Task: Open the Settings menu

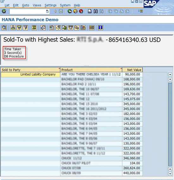Action: [x=50, y=5]
